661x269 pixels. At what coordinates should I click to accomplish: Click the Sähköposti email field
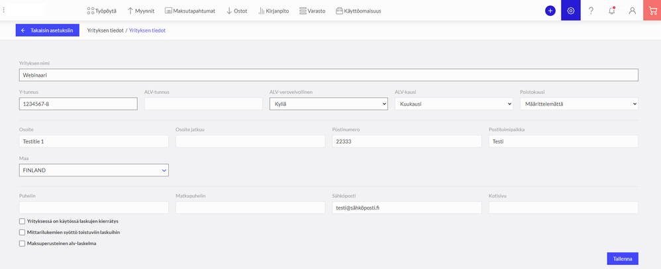pyautogui.click(x=407, y=208)
